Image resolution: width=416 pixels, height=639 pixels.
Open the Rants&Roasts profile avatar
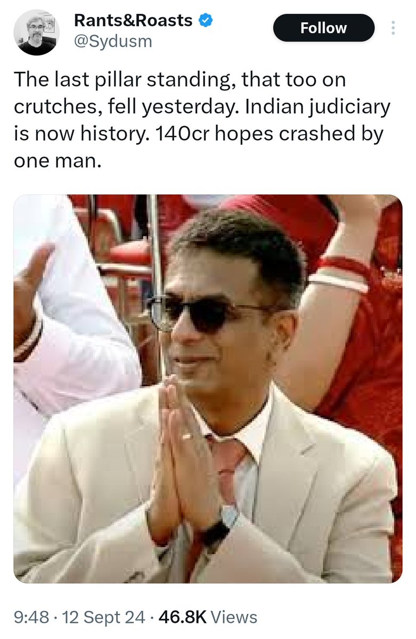tap(36, 32)
